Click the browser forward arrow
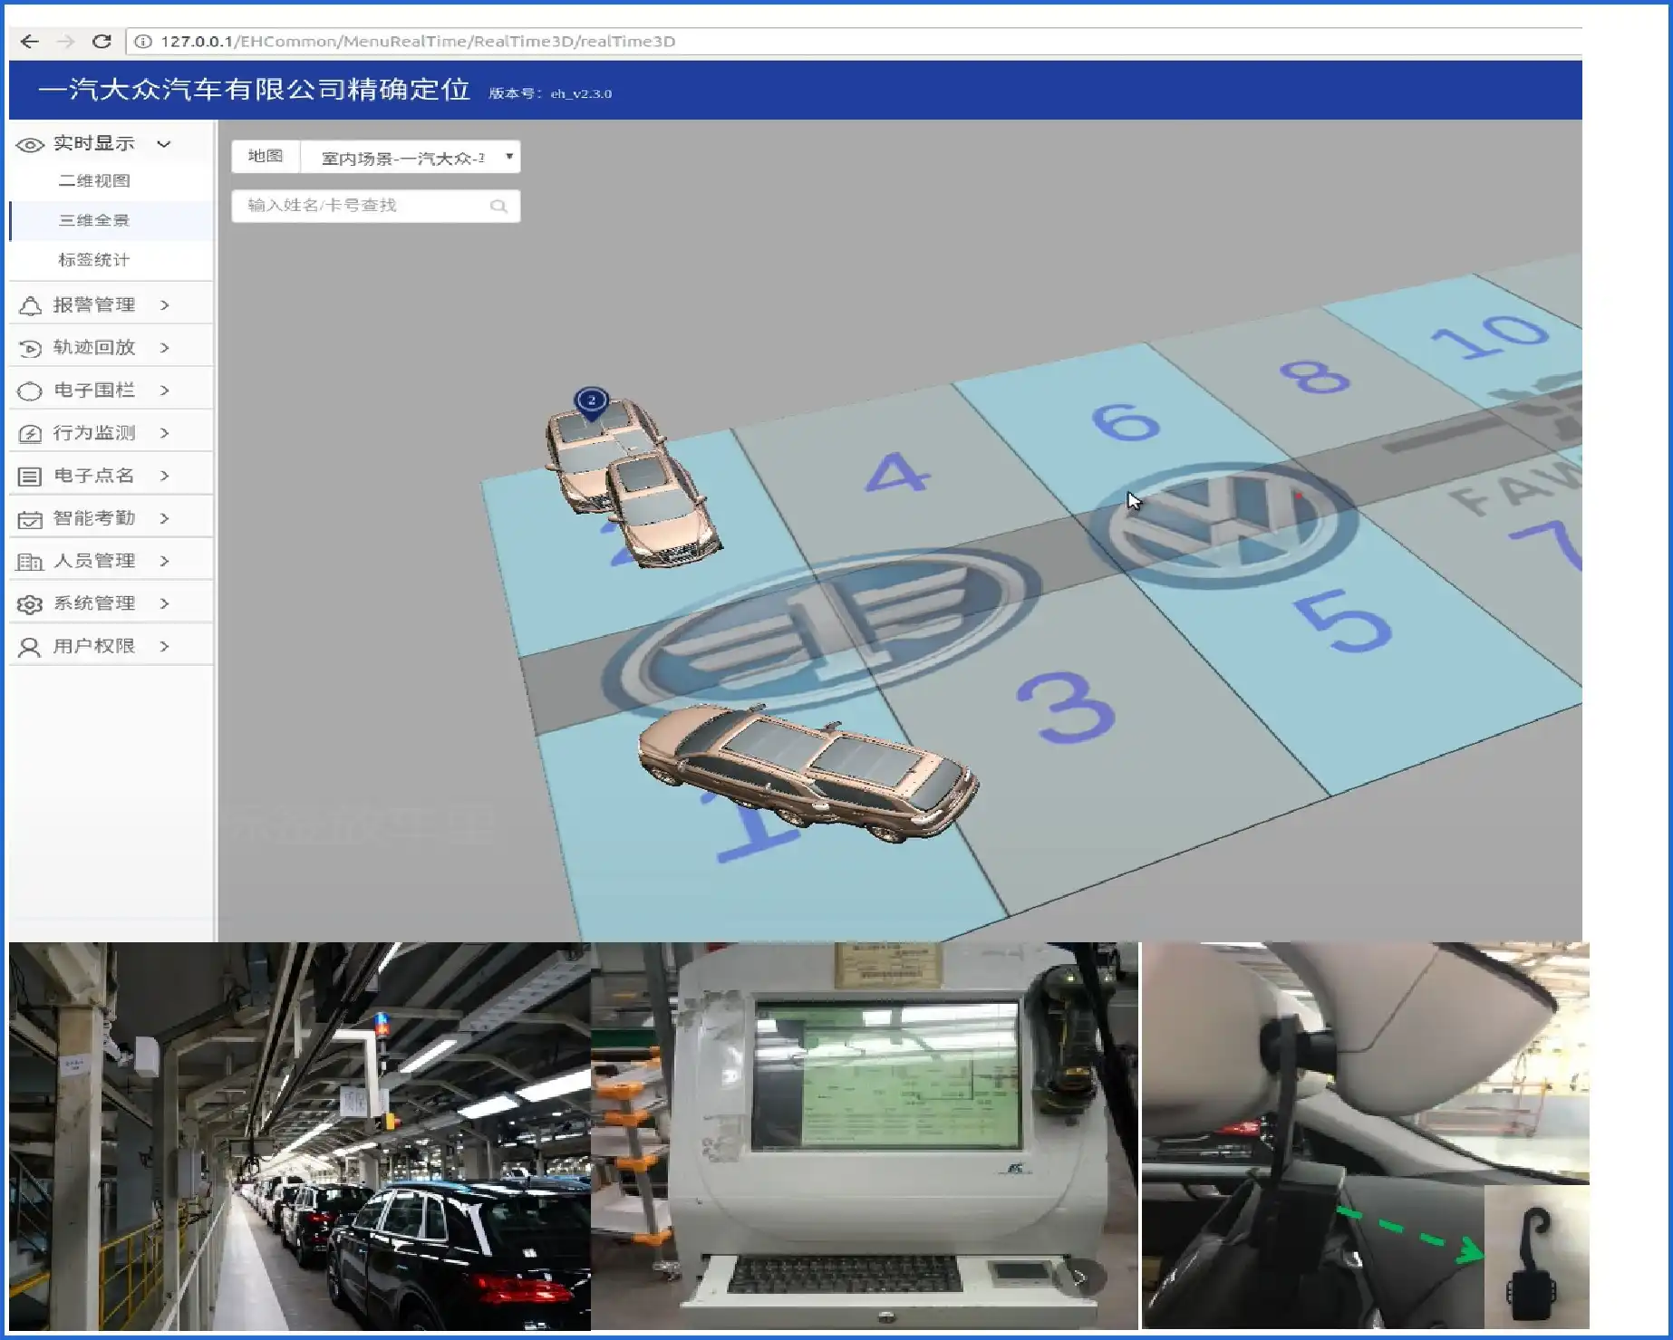Screen dimensions: 1673x1340 pos(65,41)
